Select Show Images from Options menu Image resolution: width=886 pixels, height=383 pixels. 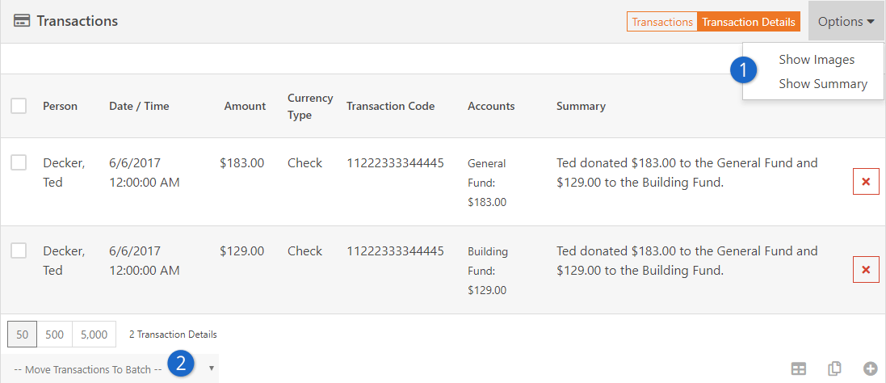(817, 59)
